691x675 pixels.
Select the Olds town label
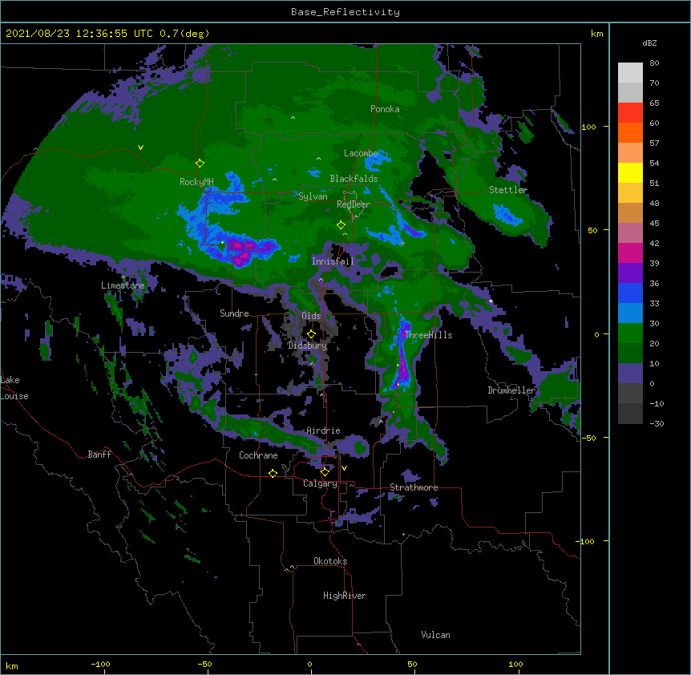[311, 316]
